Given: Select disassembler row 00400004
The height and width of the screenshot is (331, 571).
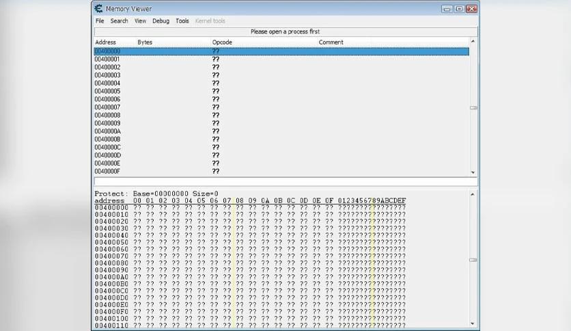Looking at the screenshot, I should click(281, 83).
